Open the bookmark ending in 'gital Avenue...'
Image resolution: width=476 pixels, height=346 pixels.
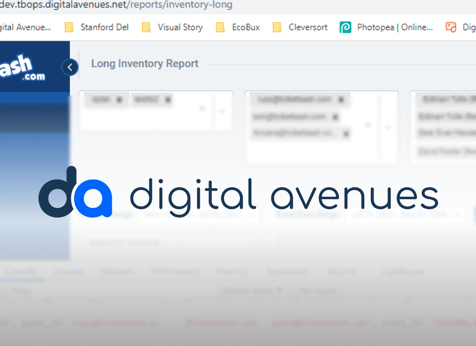[26, 27]
